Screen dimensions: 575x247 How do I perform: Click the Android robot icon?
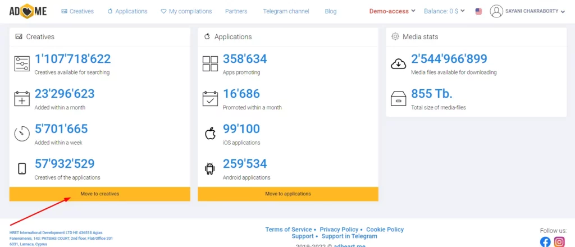[210, 168]
